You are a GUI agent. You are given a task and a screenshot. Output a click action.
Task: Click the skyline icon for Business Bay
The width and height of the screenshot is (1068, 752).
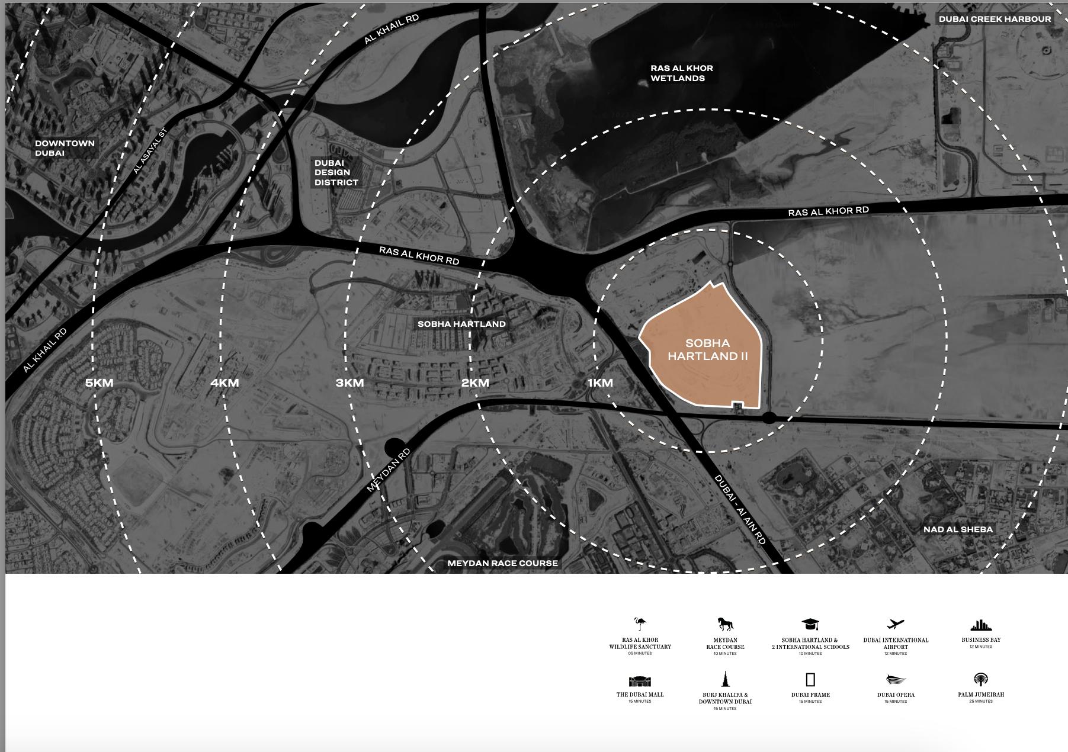click(x=981, y=625)
